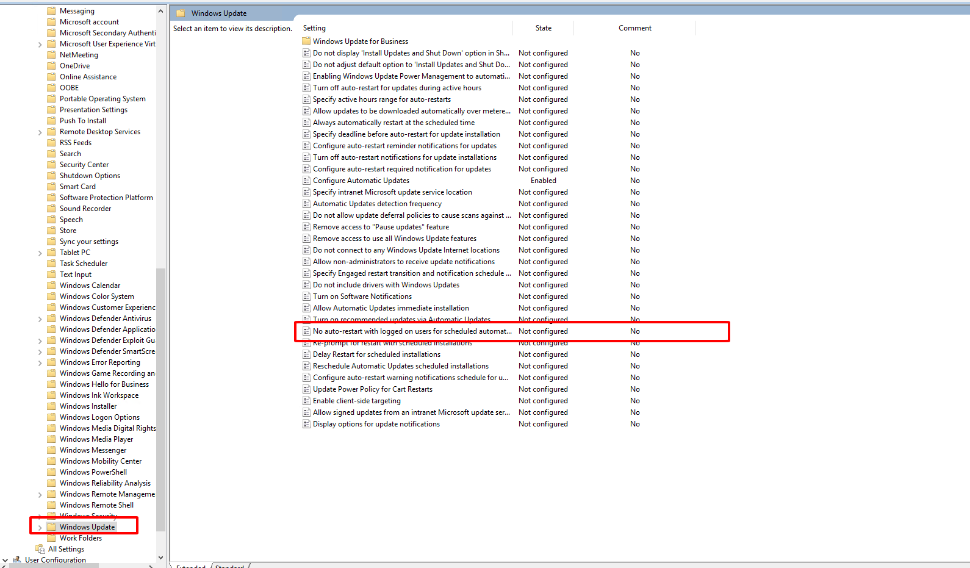Click the Setting column header

tap(314, 28)
